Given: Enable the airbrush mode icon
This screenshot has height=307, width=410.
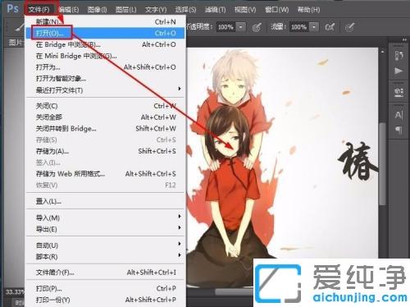Looking at the screenshot, I should pyautogui.click(x=330, y=27).
